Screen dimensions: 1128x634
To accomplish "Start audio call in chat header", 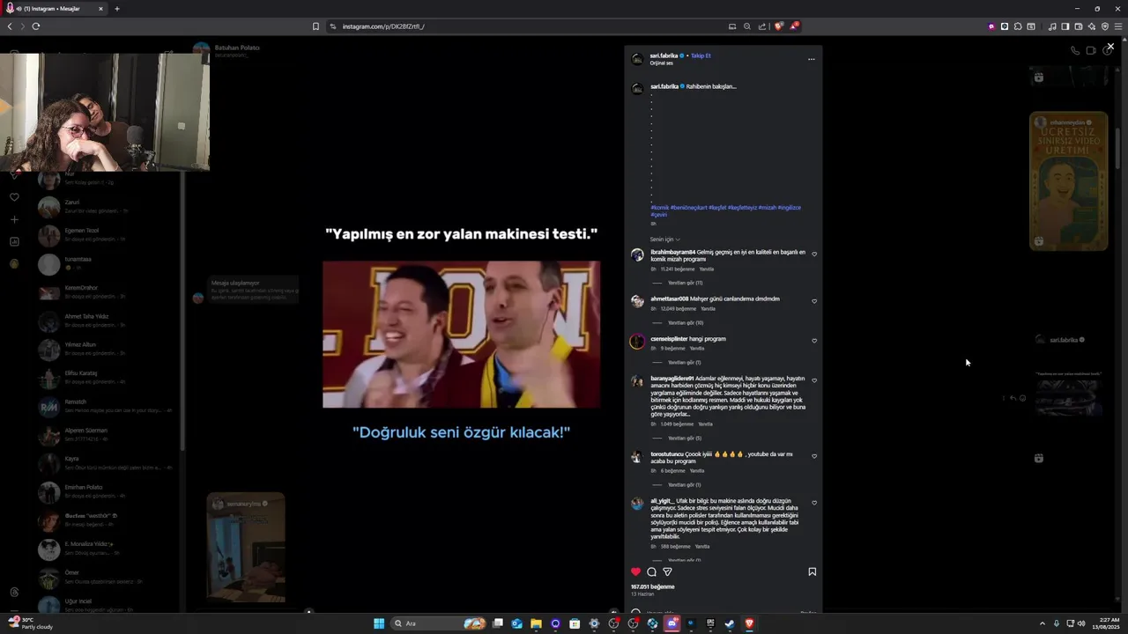I will pyautogui.click(x=1075, y=50).
